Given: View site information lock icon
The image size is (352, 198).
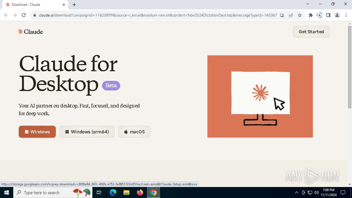Looking at the screenshot, I should click(x=35, y=15).
